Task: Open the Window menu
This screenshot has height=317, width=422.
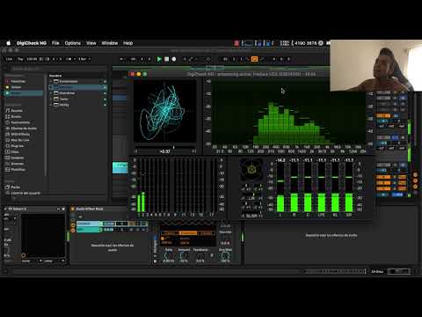Action: (x=110, y=43)
